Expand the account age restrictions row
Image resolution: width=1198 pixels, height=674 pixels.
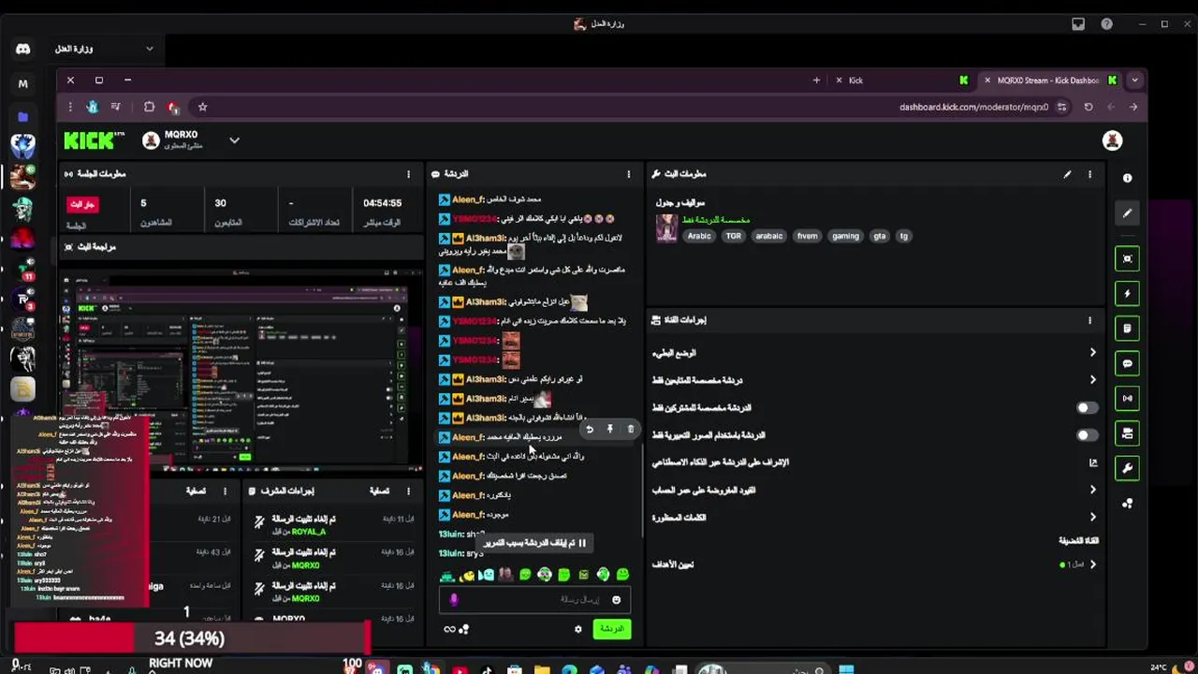(875, 490)
